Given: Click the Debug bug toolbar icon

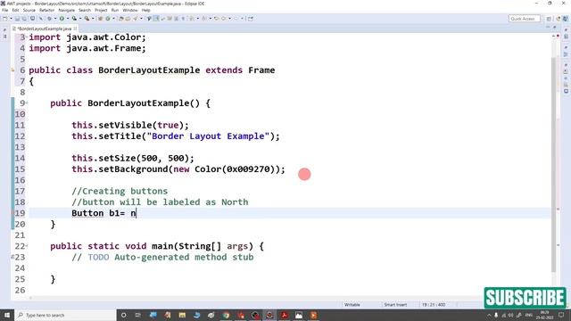Looking at the screenshot, I should point(50,19).
